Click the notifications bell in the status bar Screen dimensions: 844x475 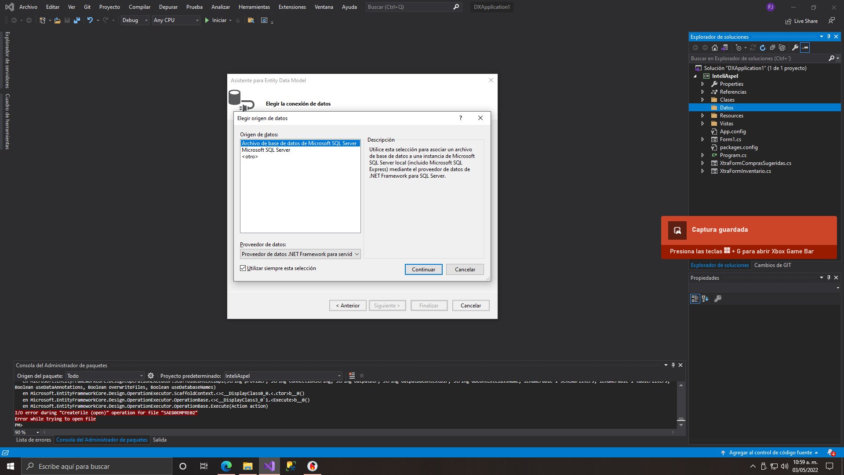[830, 453]
